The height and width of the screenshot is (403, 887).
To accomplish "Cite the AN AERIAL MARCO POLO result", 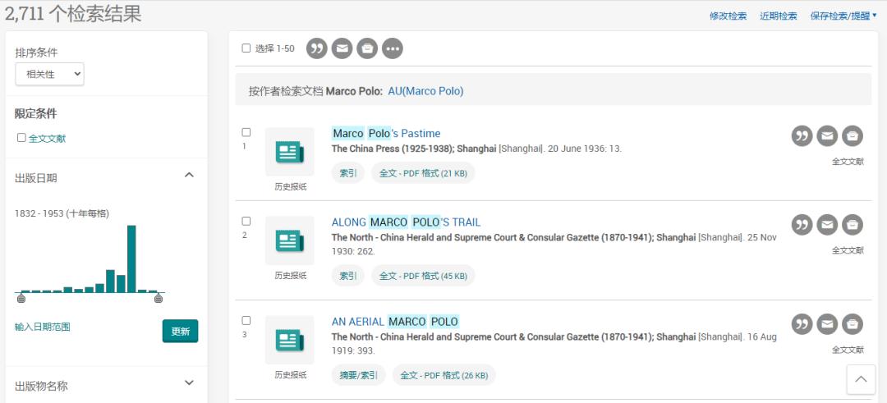I will tap(802, 324).
